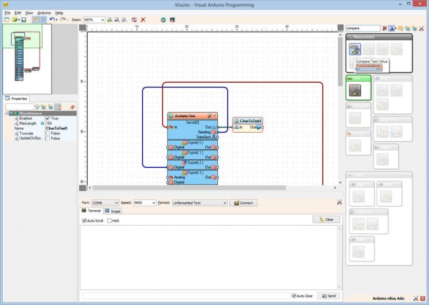The height and width of the screenshot is (305, 429).
Task: Enable the Hold checkbox
Action: pyautogui.click(x=109, y=221)
